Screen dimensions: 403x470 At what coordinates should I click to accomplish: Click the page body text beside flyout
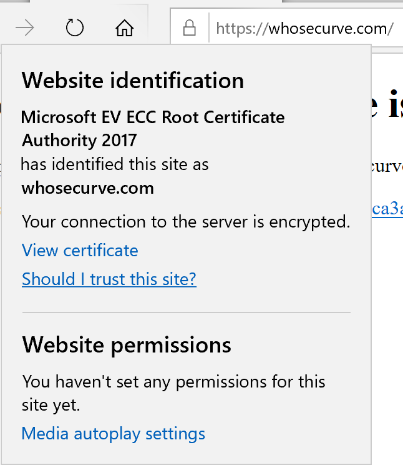tap(387, 167)
